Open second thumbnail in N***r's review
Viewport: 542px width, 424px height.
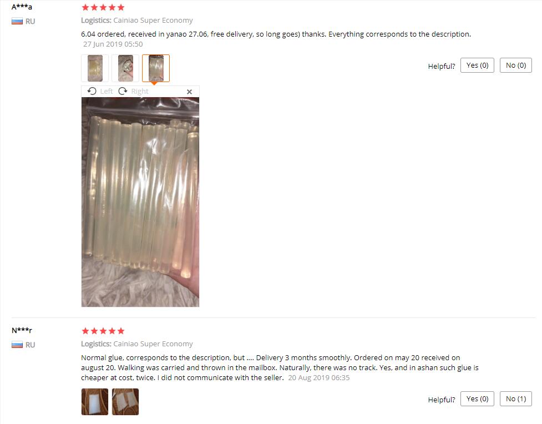click(125, 401)
